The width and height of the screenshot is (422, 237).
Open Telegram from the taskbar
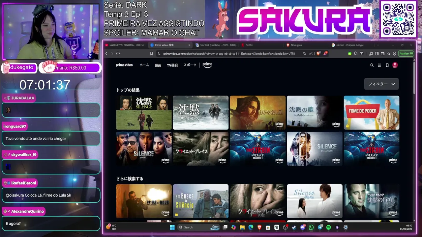pos(320,227)
